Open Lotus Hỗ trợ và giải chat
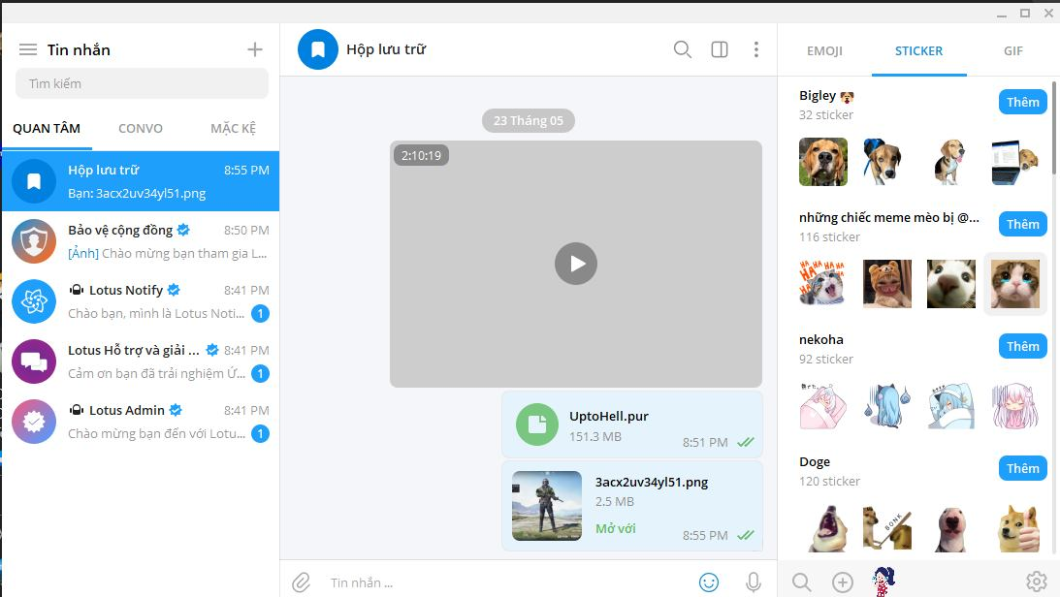This screenshot has height=597, width=1060. (x=141, y=361)
